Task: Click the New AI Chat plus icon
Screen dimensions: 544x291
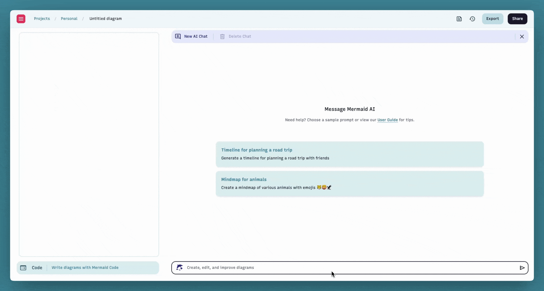Action: (x=178, y=36)
